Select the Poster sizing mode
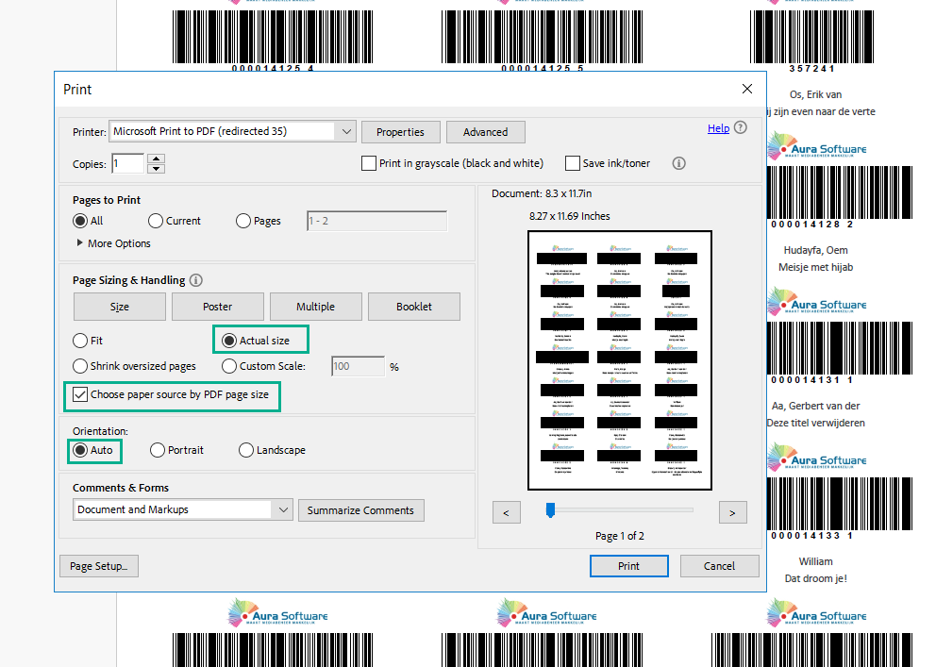936x667 pixels. [x=217, y=307]
